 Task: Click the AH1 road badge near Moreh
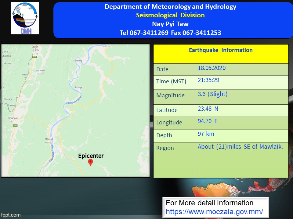[34, 57]
